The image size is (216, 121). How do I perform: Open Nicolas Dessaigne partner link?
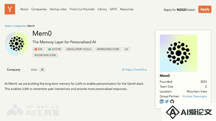click(194, 96)
